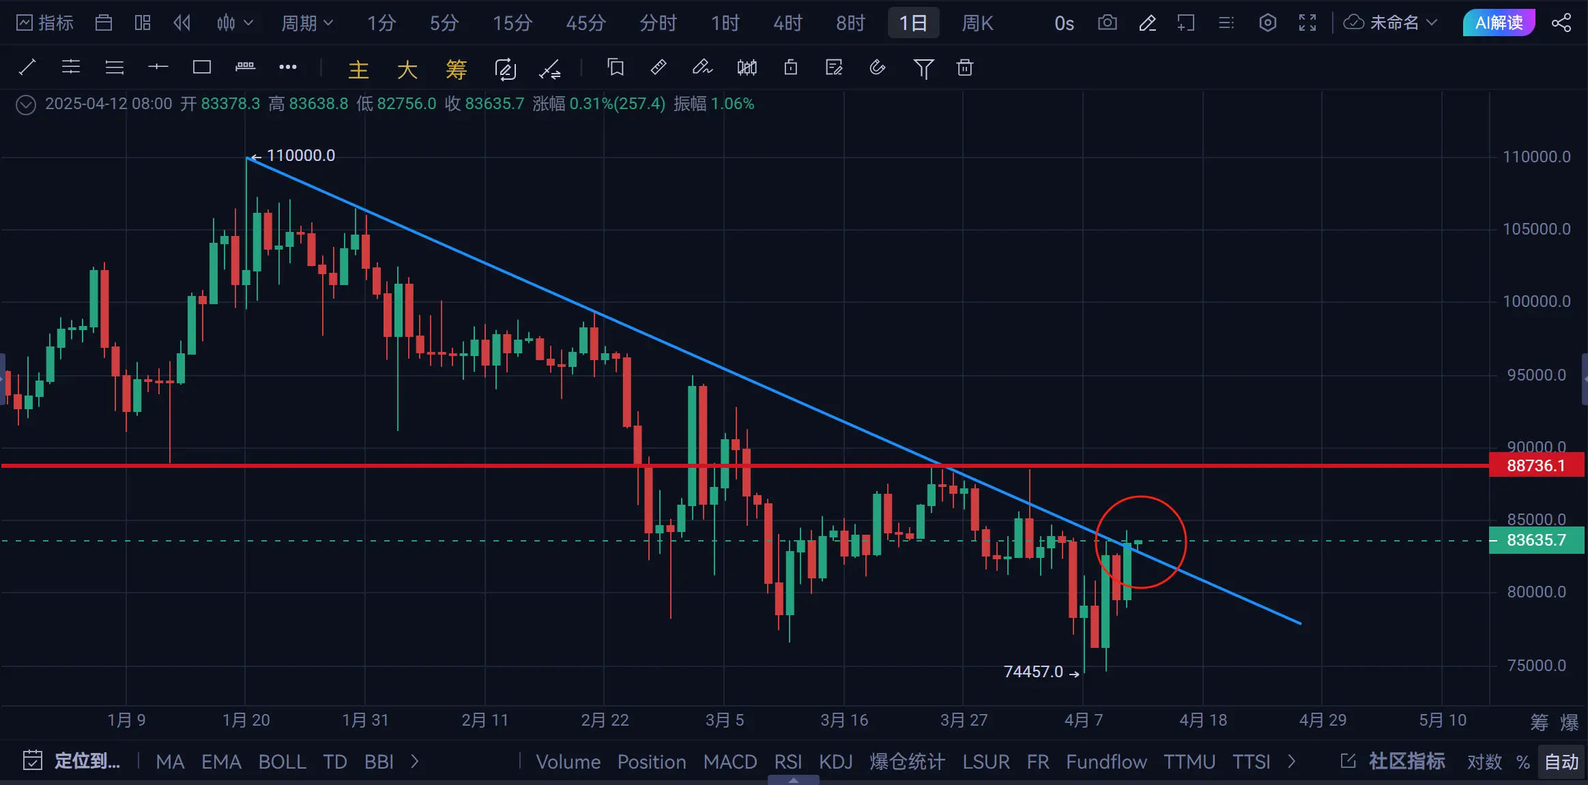
Task: Open chart settings hexagon icon
Action: (x=1267, y=23)
